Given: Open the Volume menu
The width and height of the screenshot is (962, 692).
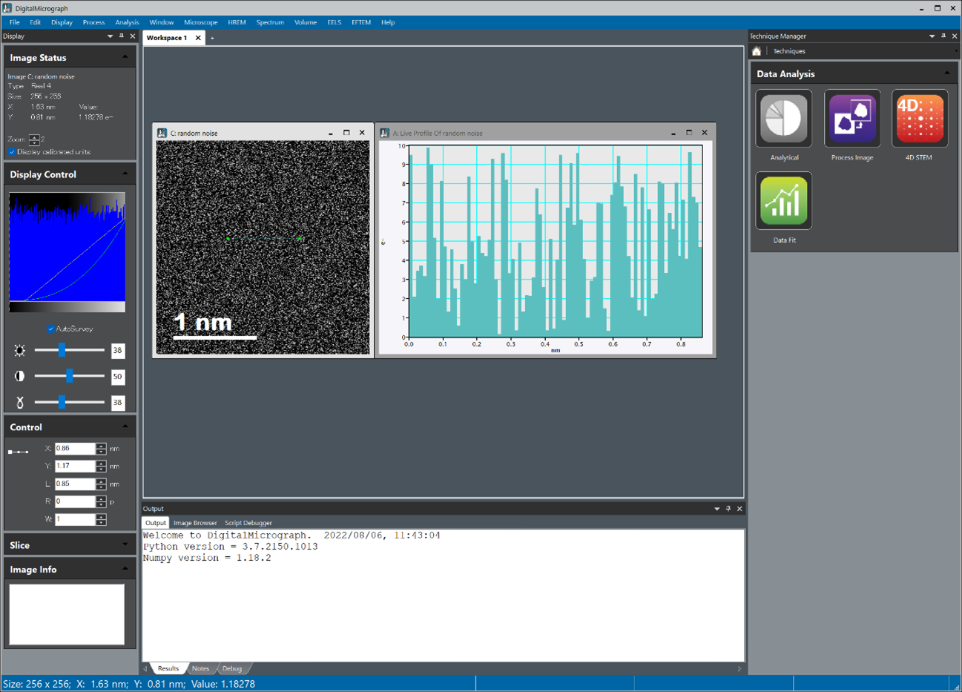Looking at the screenshot, I should [x=306, y=22].
